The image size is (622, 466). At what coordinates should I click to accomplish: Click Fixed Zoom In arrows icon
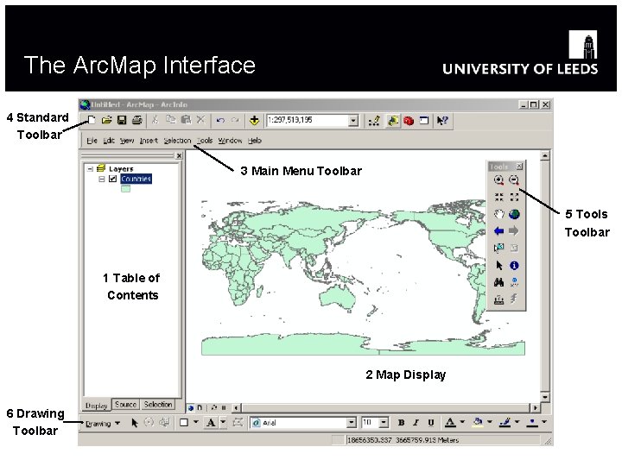click(499, 197)
